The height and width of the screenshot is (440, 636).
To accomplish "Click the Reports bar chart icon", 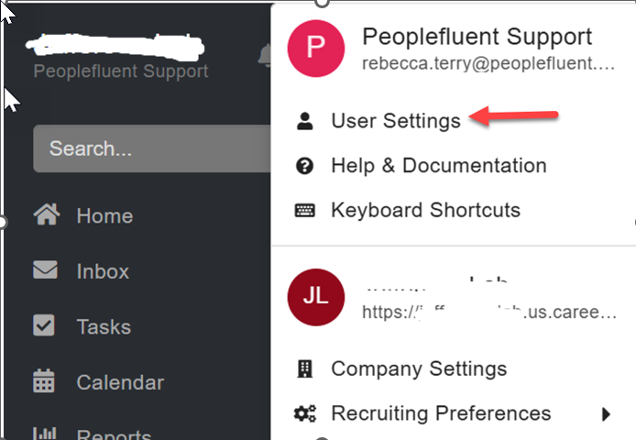I will tap(45, 433).
